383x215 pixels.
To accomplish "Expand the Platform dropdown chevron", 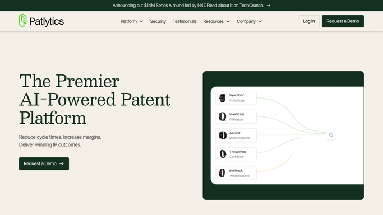I will tap(141, 21).
